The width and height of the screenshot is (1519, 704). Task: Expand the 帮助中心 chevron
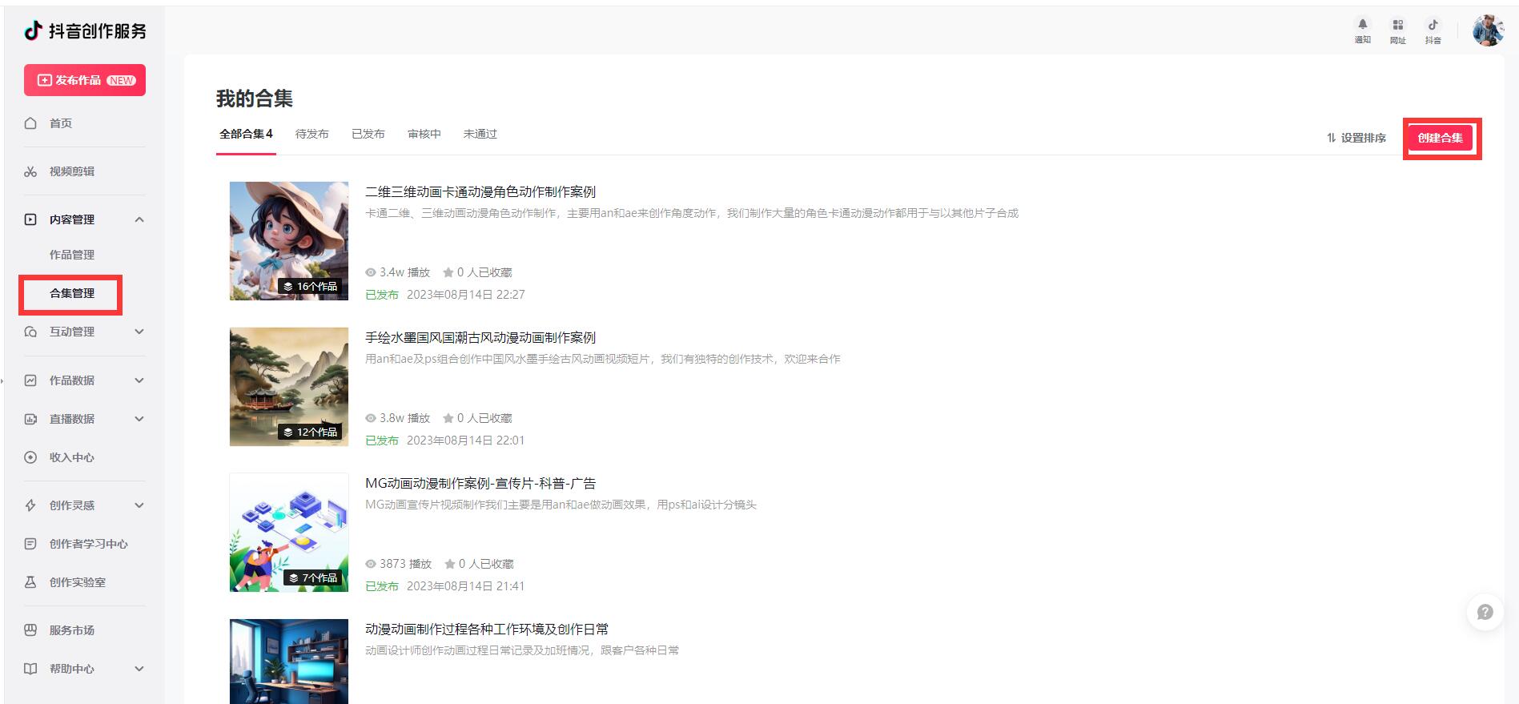click(139, 669)
